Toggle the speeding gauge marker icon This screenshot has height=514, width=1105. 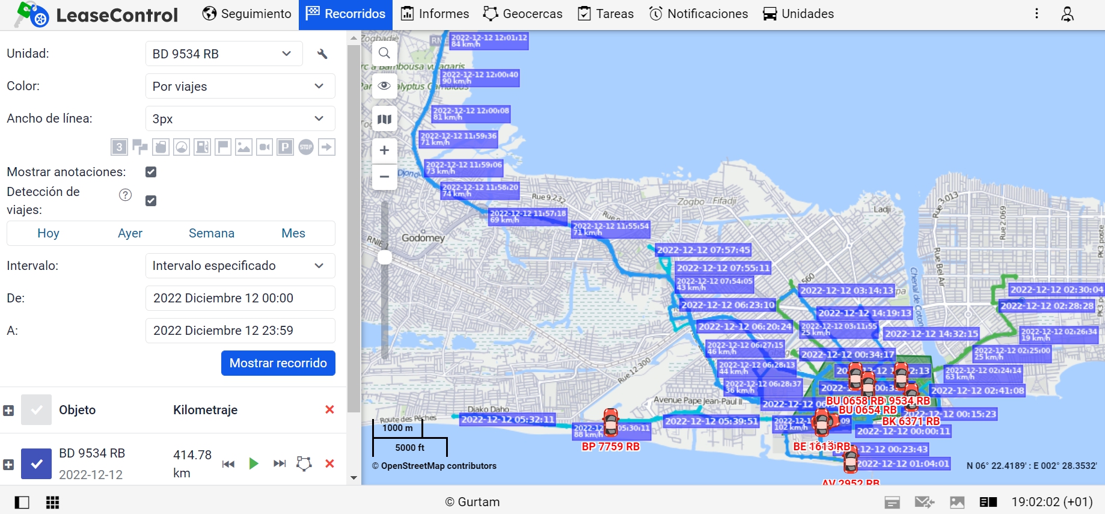click(182, 147)
